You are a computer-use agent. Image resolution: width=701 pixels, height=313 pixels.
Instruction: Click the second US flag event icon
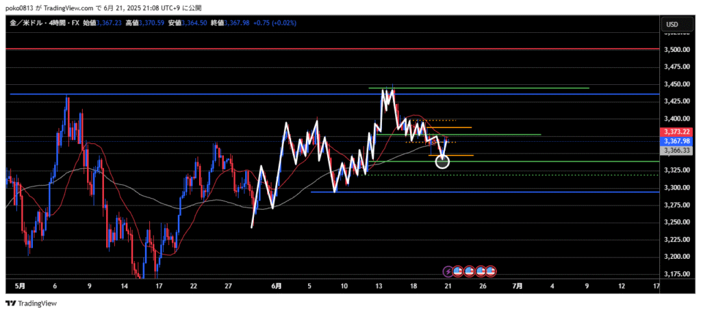click(470, 271)
